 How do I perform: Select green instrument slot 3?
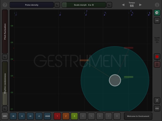click(74, 116)
